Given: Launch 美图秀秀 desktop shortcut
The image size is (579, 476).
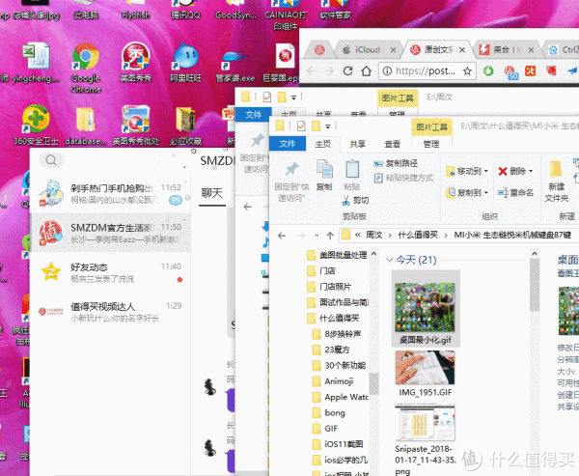Looking at the screenshot, I should click(x=136, y=62).
